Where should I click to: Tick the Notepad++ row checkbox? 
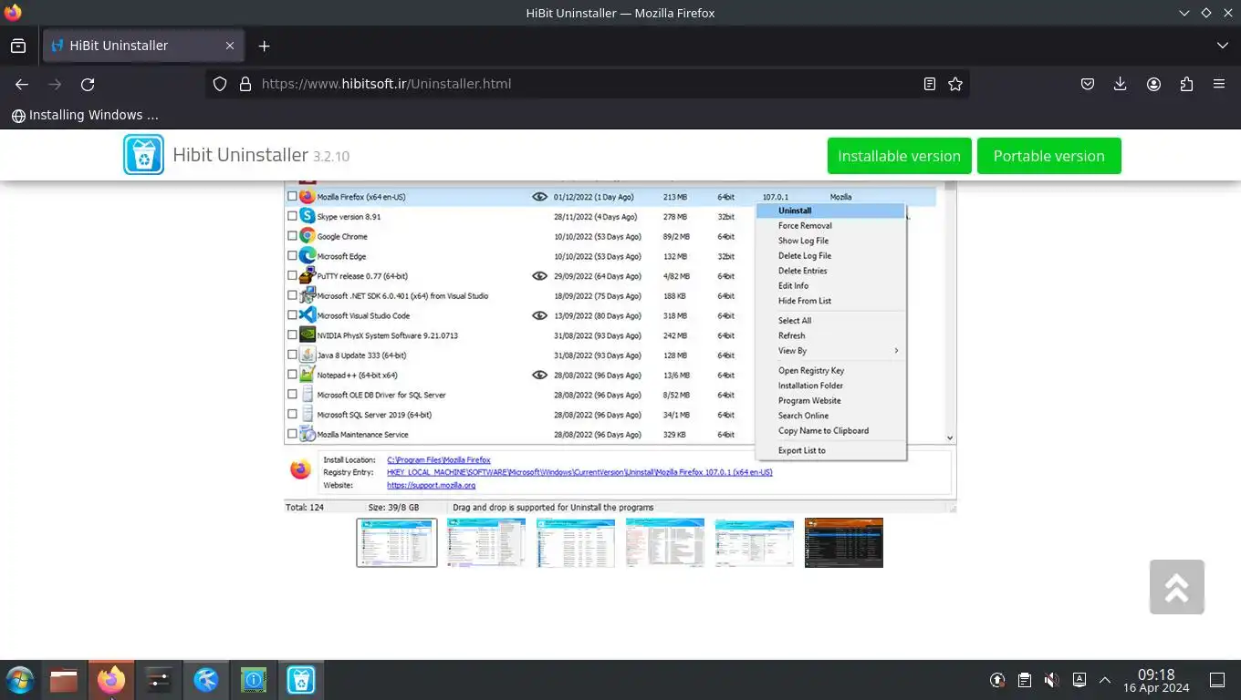click(x=292, y=375)
